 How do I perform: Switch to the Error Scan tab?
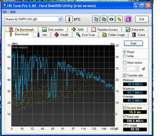pos(85,35)
